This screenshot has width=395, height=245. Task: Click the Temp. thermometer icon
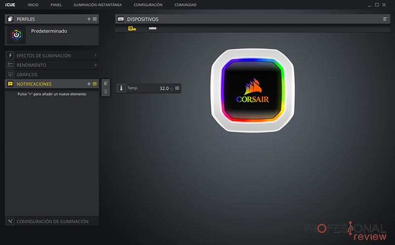point(121,88)
